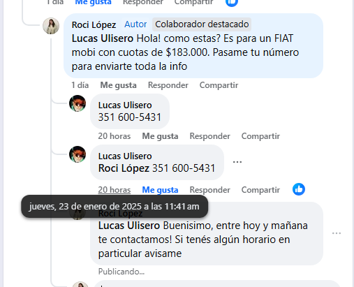The width and height of the screenshot is (354, 287).
Task: Open the underlined 20 horas timestamp link
Action: [x=115, y=190]
